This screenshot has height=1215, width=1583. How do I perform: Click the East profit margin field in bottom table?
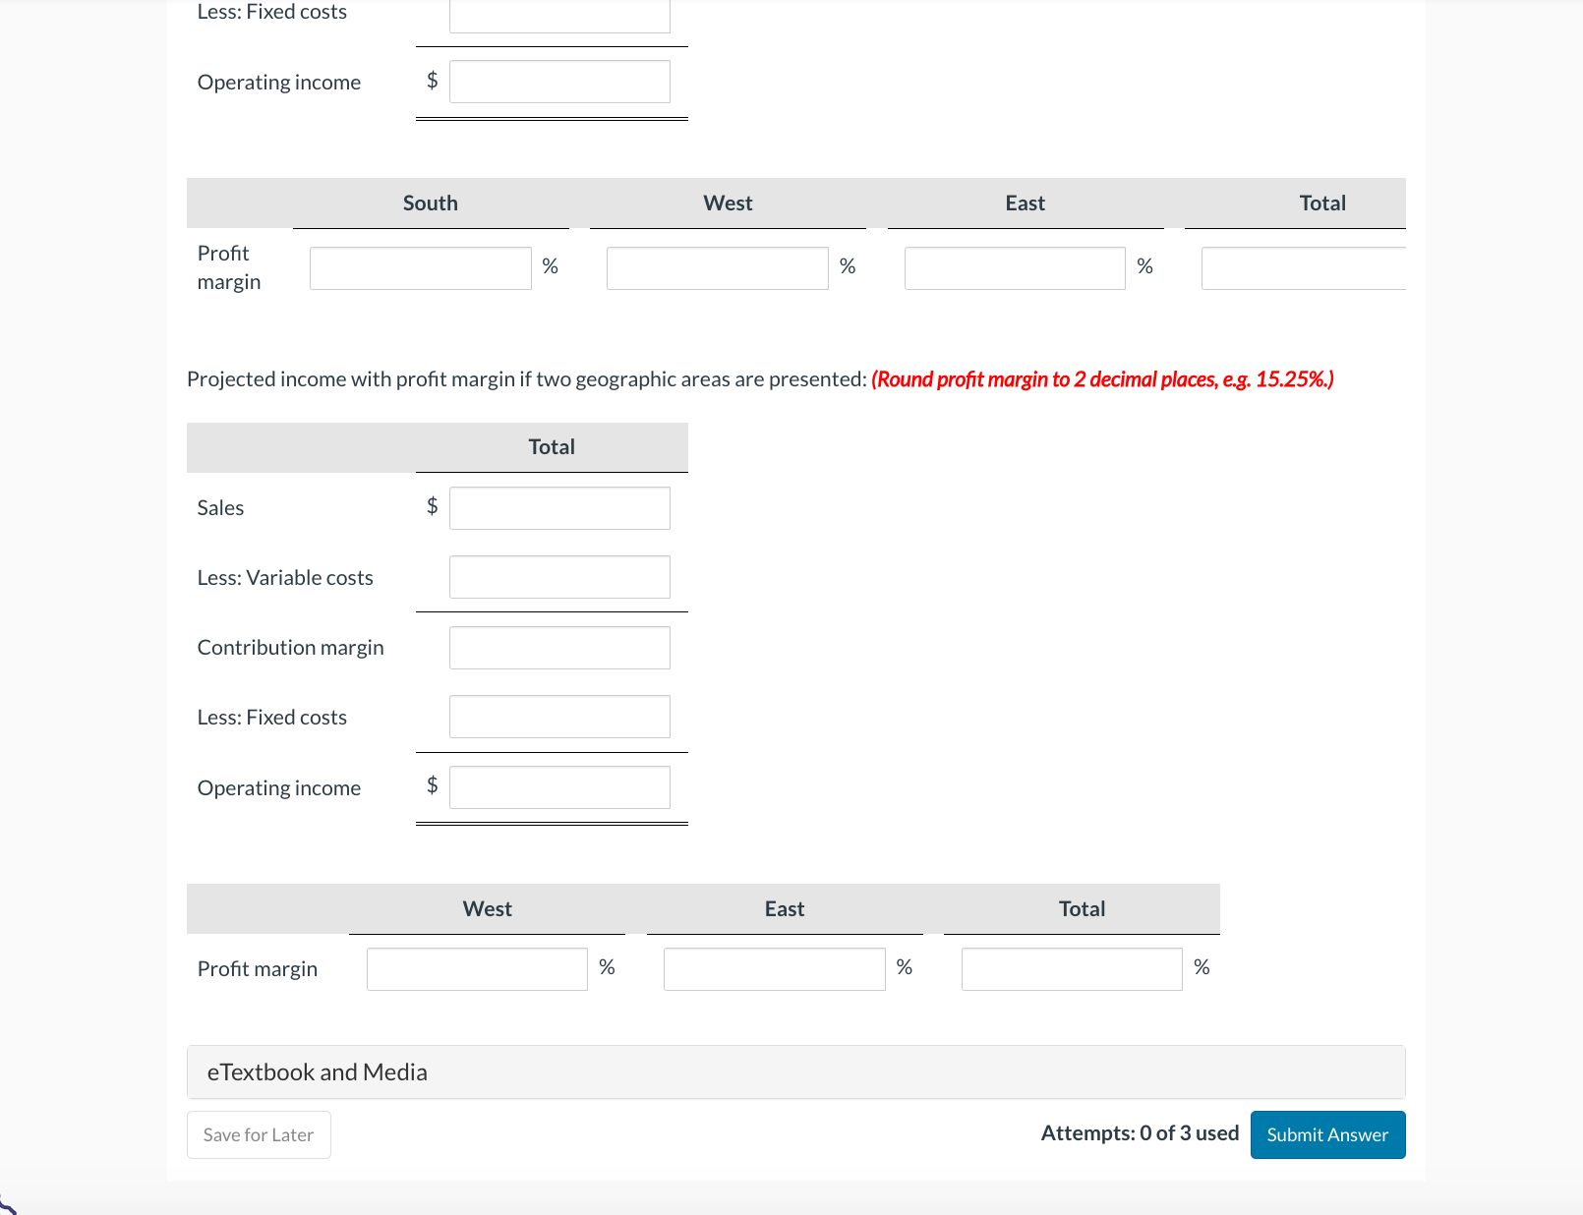point(775,969)
